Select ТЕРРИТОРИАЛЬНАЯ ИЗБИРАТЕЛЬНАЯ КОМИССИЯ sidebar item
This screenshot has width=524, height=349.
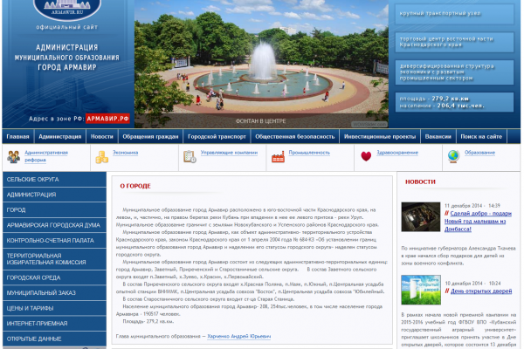pyautogui.click(x=54, y=259)
